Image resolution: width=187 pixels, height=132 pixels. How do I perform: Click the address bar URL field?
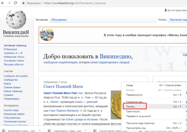[75, 3]
